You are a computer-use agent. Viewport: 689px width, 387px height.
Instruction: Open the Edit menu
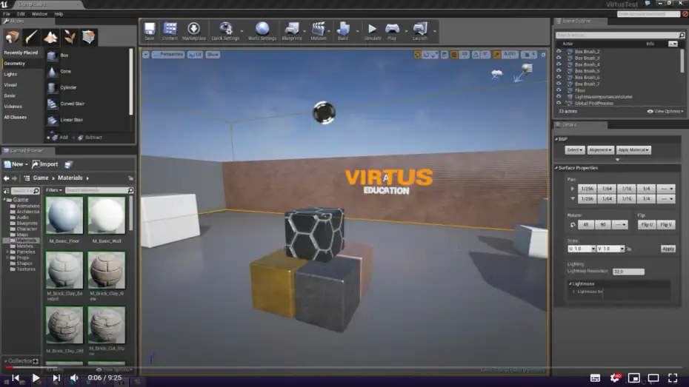coord(21,14)
